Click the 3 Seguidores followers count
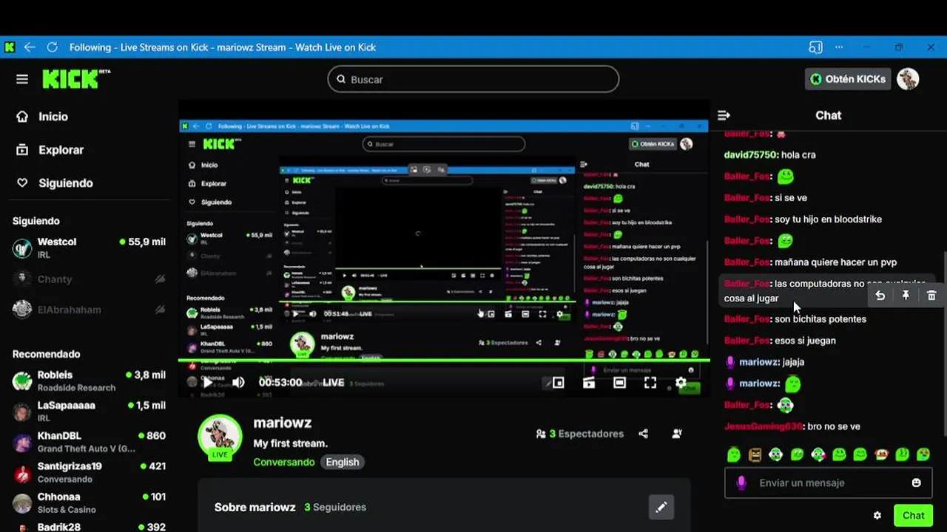 coord(335,507)
